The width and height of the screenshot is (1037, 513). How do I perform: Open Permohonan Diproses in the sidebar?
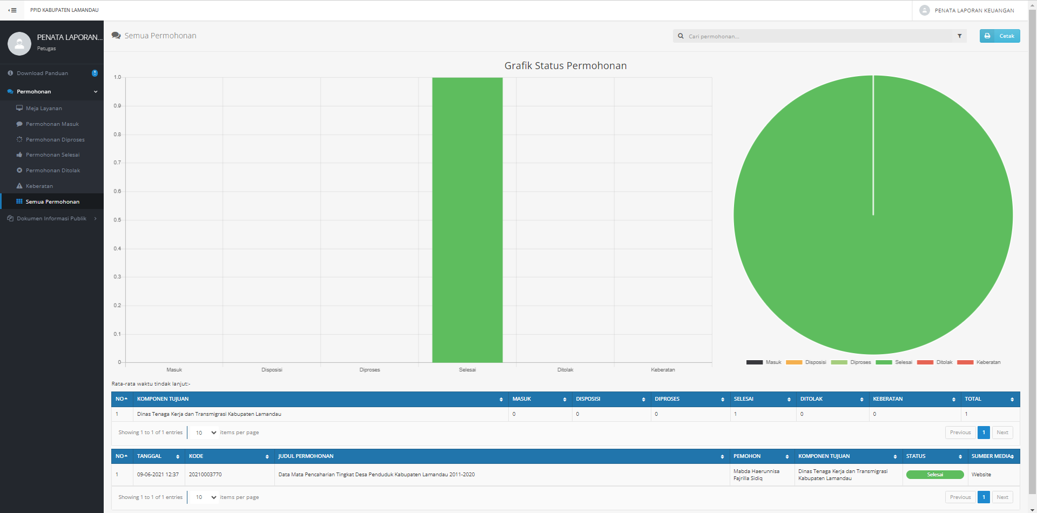[x=55, y=140]
